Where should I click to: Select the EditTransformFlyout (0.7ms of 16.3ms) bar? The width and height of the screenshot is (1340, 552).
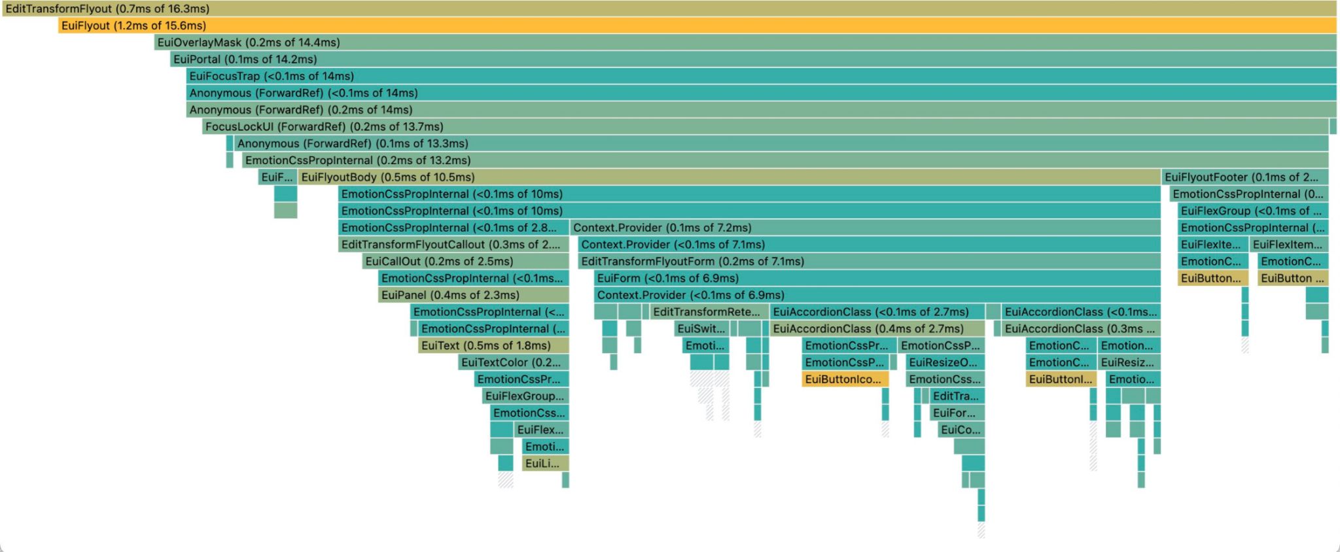click(x=669, y=9)
